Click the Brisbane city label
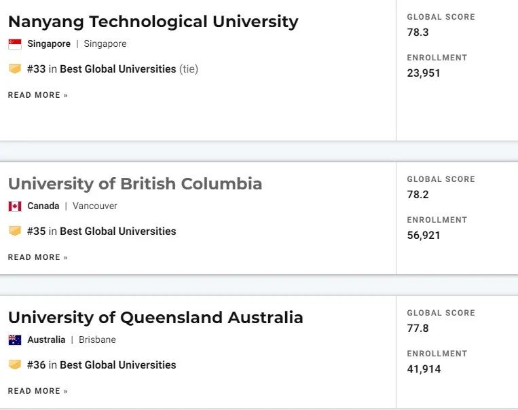The image size is (518, 410). point(97,340)
